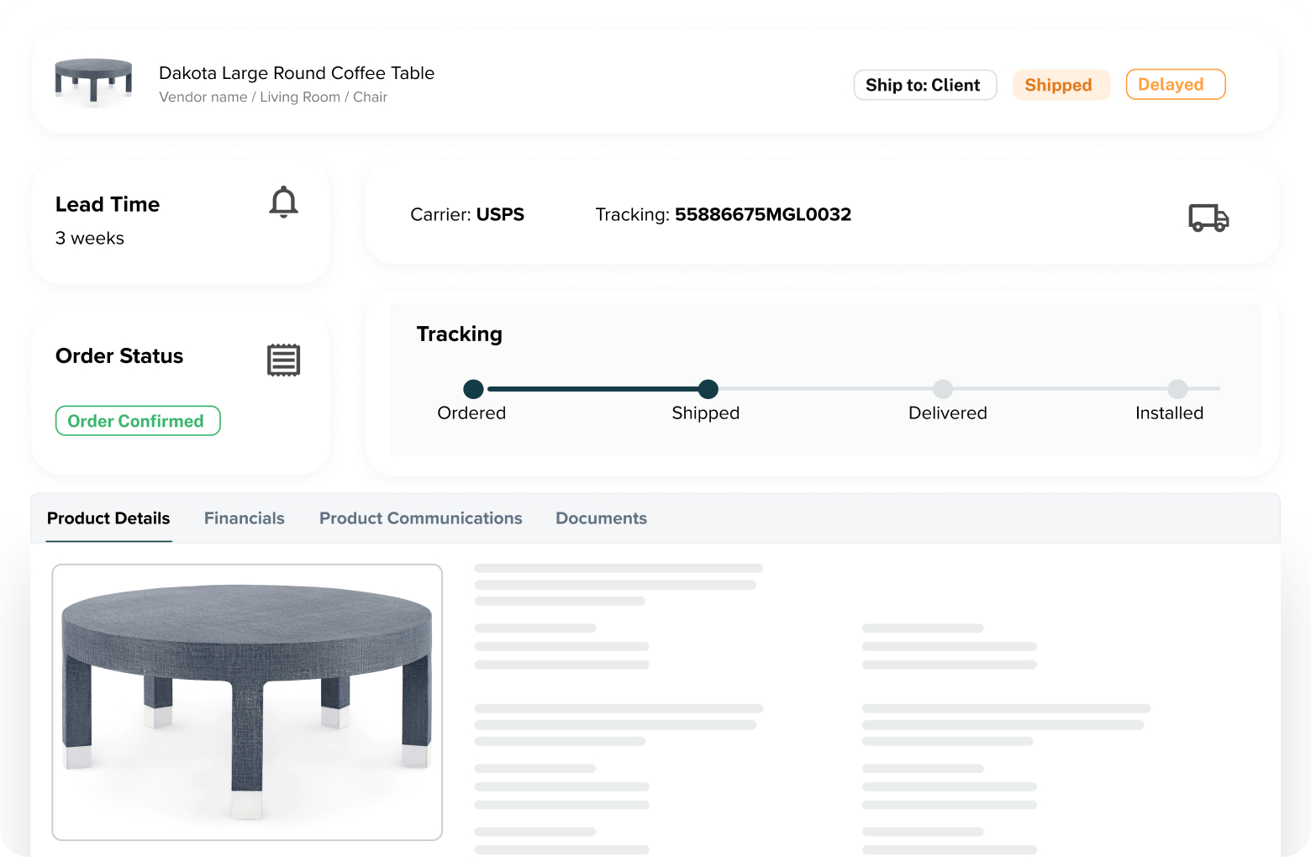The width and height of the screenshot is (1311, 857).
Task: Open the Documents section
Action: coord(600,518)
